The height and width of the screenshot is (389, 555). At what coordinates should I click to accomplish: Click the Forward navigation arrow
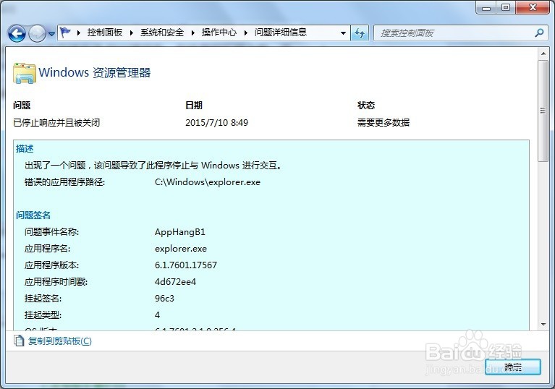point(37,34)
